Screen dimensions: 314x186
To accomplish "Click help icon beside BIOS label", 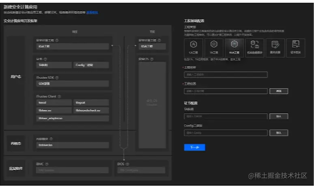I will click(128, 164).
